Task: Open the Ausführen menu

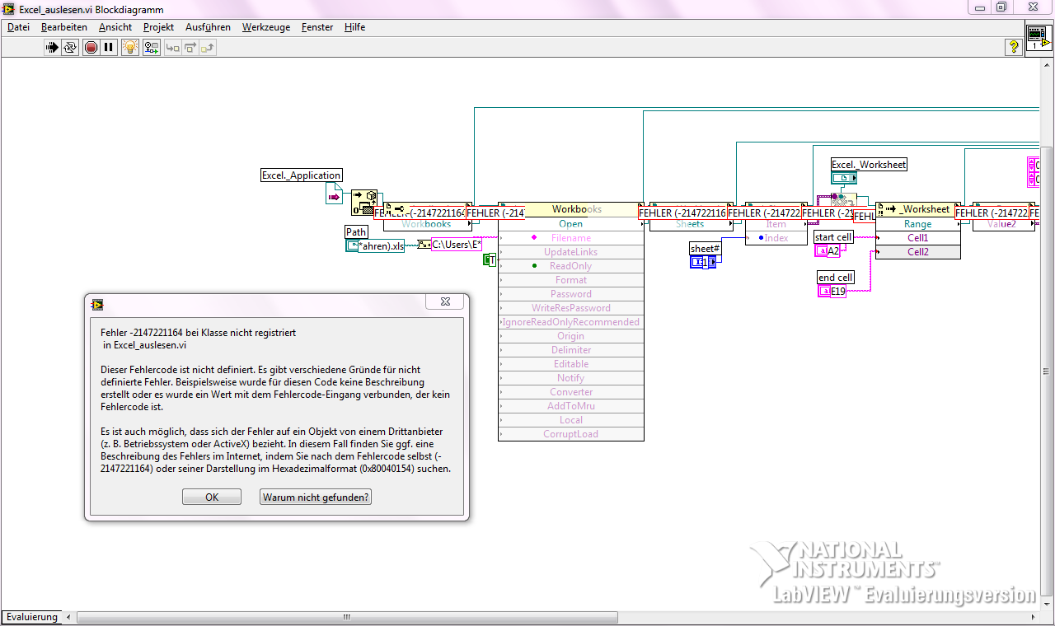Action: tap(208, 27)
